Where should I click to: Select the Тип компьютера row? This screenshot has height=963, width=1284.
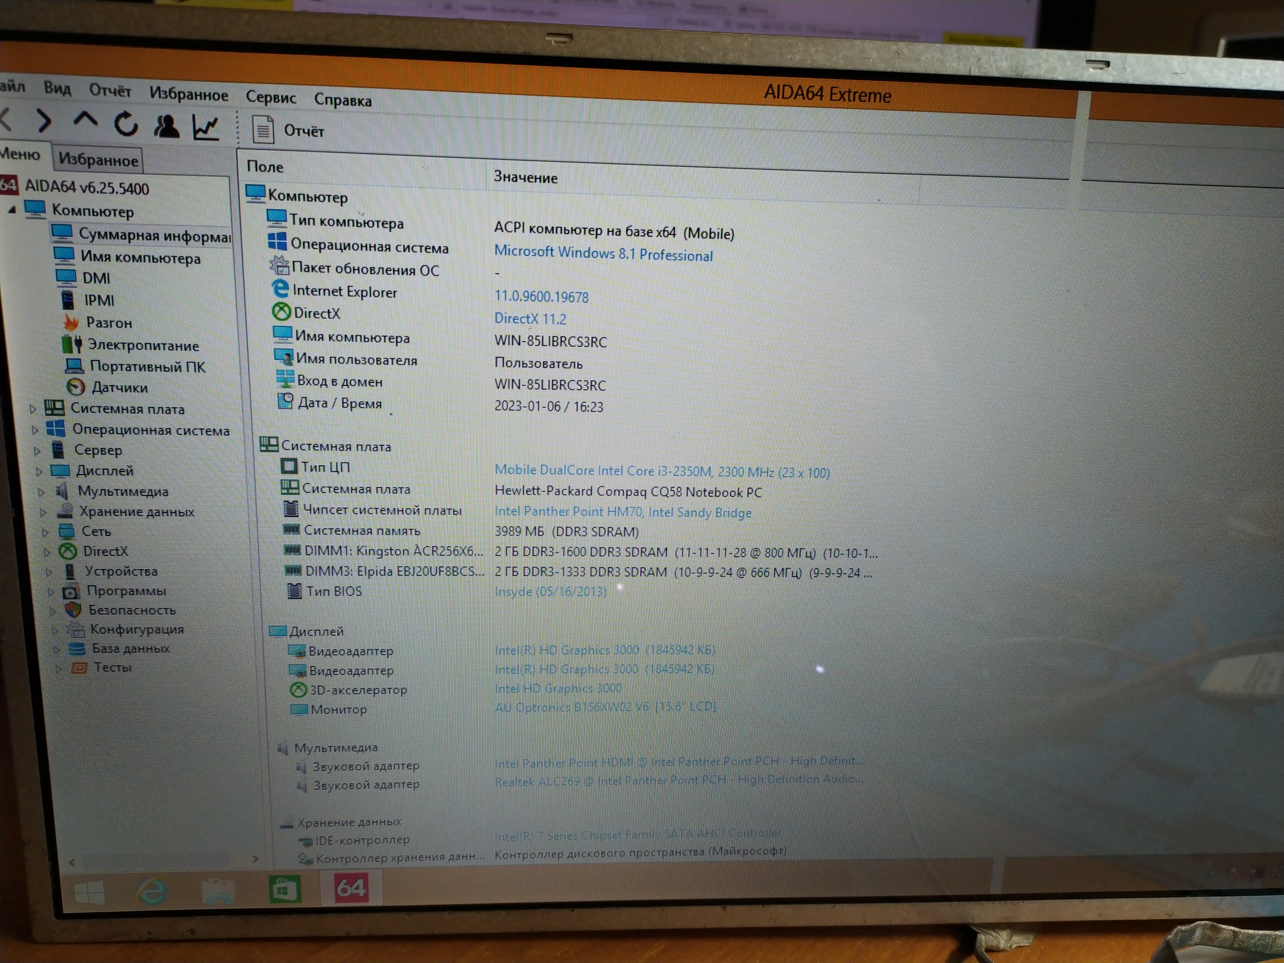coord(500,226)
